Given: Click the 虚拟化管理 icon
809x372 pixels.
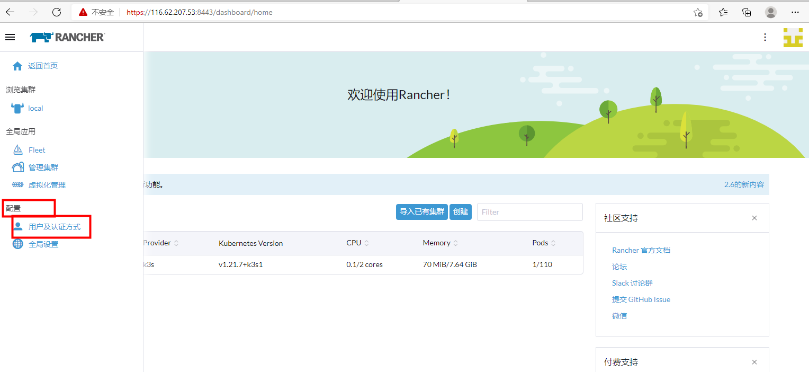Looking at the screenshot, I should coord(17,185).
